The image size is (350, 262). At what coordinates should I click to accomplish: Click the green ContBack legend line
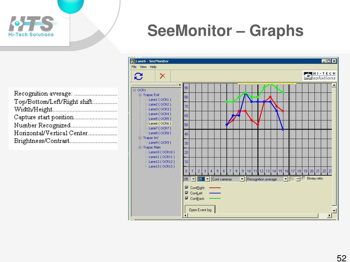pyautogui.click(x=215, y=199)
